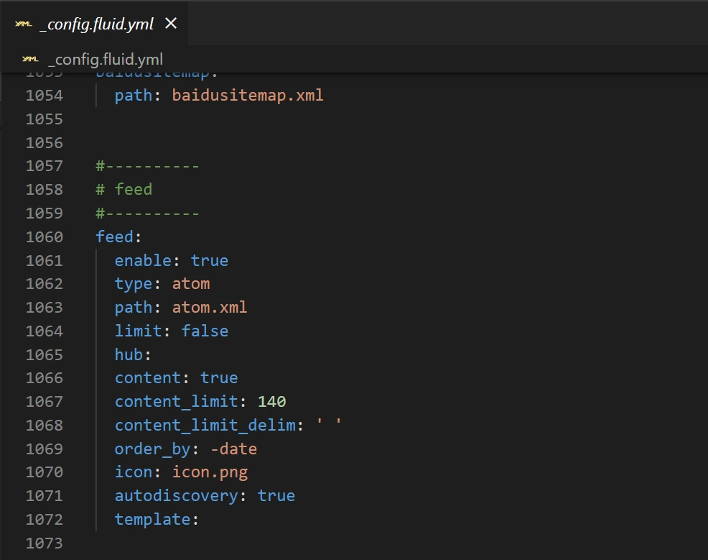The image size is (708, 560).
Task: Click the "feed:" key on line 1060
Action: 114,237
